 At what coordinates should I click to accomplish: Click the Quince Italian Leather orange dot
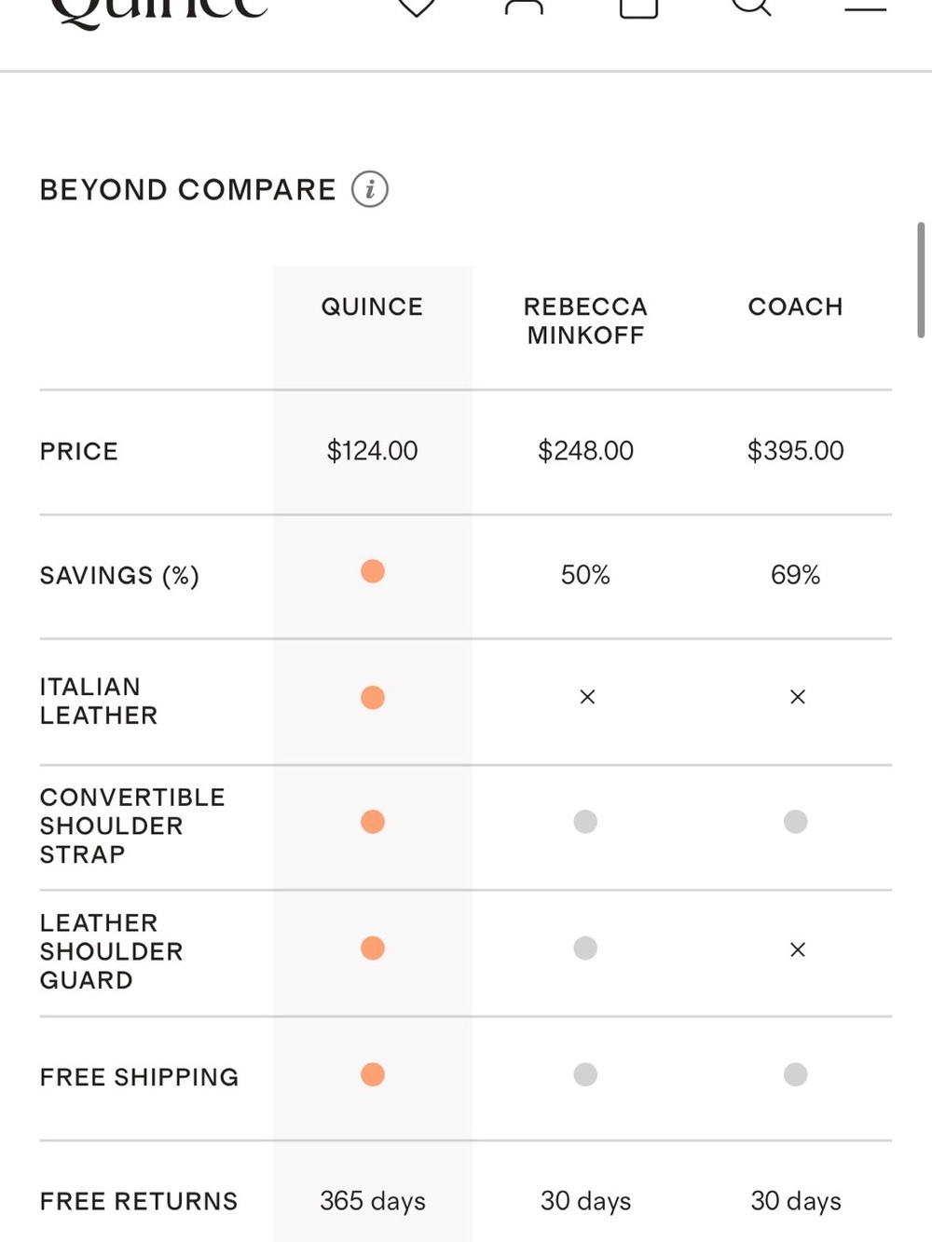click(373, 698)
